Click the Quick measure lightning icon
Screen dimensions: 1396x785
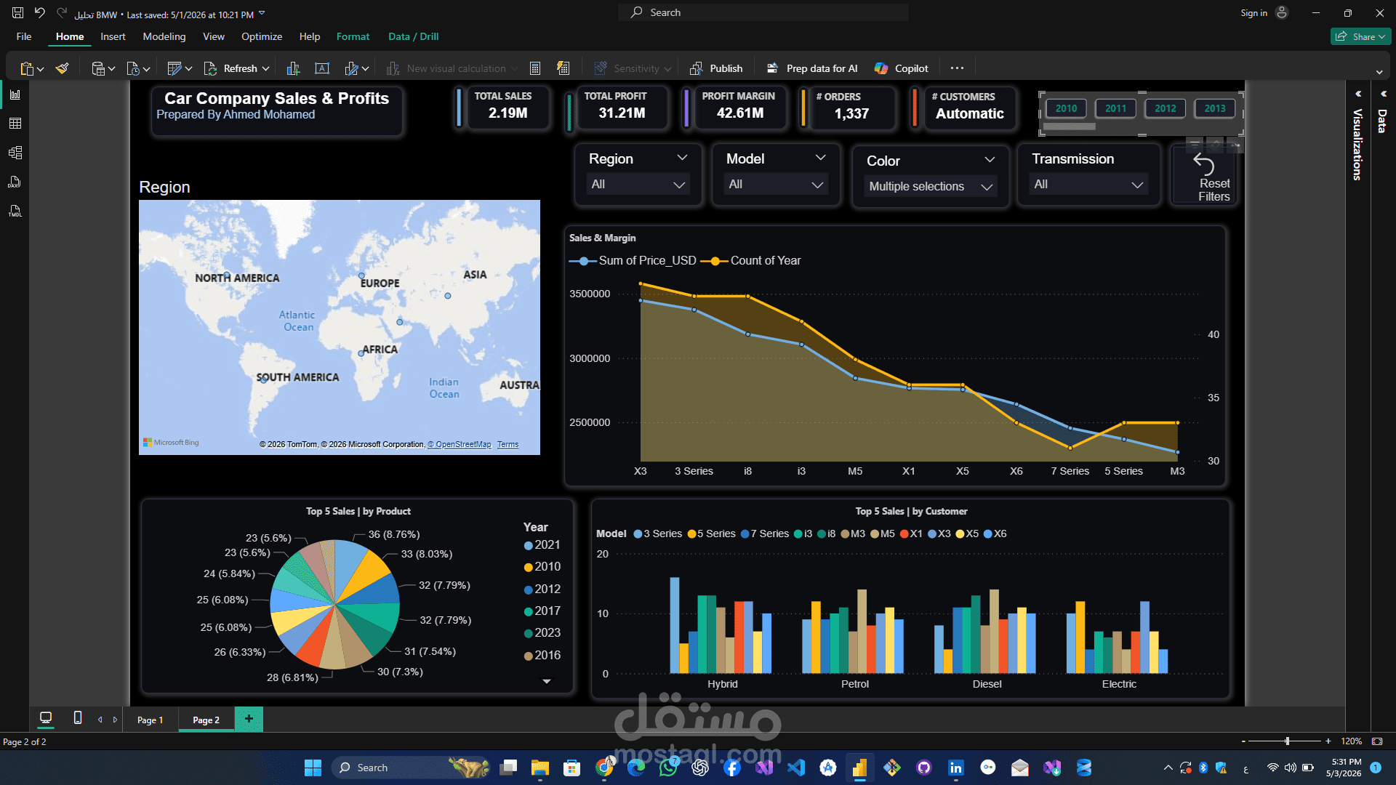(x=563, y=68)
